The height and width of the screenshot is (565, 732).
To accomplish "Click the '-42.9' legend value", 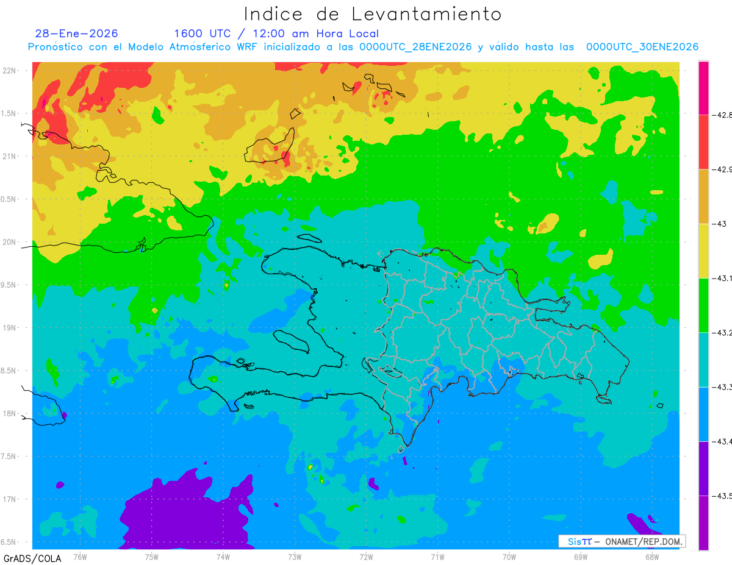I will click(722, 169).
